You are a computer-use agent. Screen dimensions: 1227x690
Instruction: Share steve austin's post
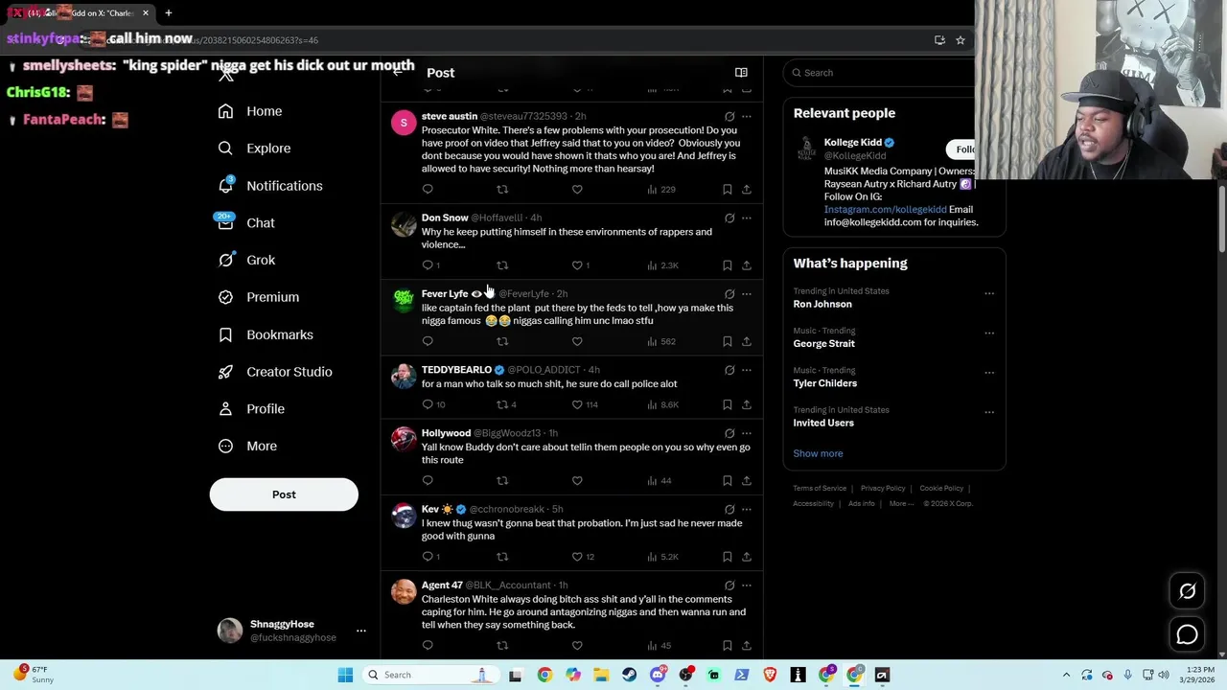(x=747, y=190)
